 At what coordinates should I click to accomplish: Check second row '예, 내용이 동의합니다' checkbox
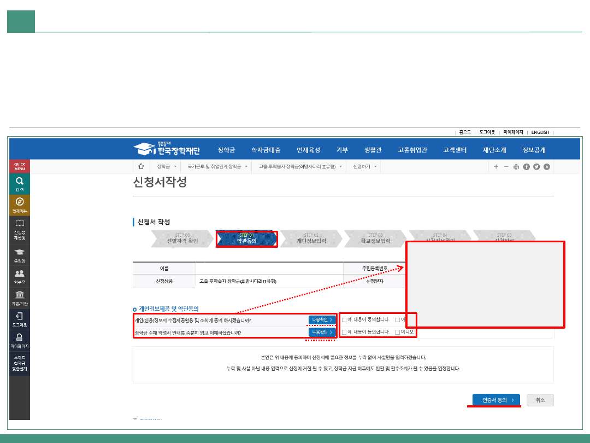[x=344, y=332]
